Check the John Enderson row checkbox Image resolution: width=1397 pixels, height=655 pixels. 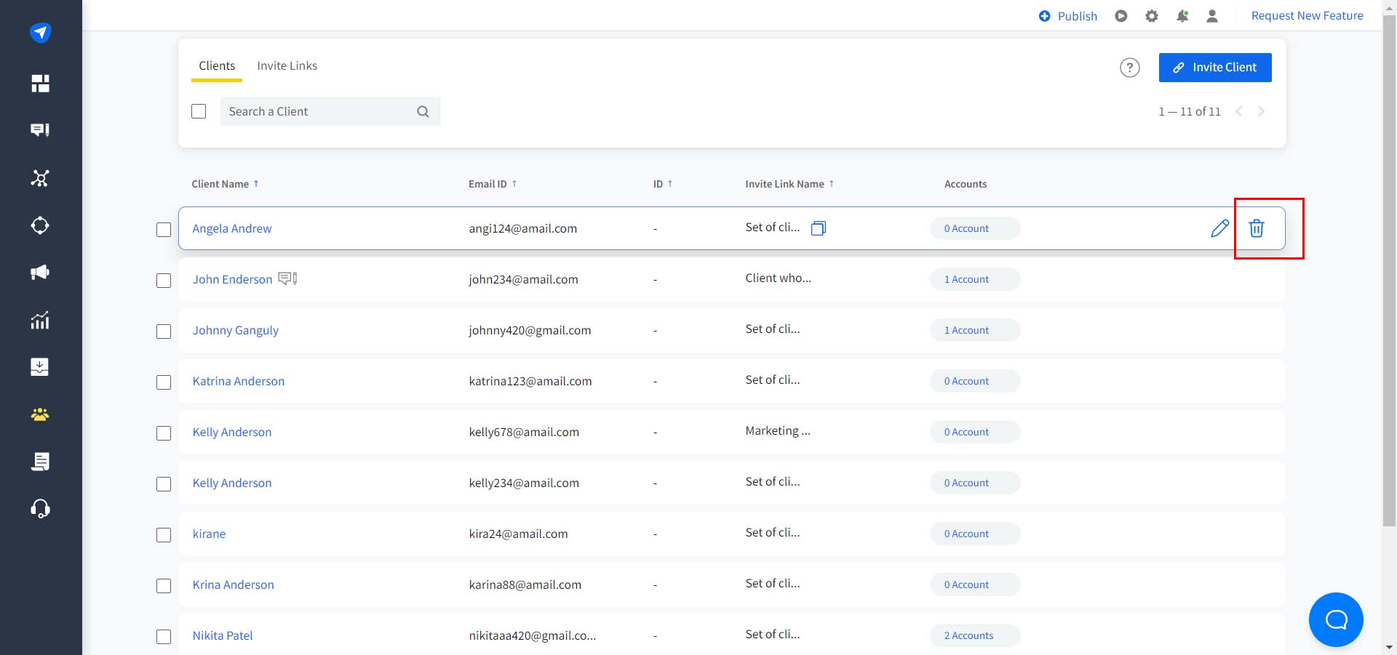coord(164,281)
